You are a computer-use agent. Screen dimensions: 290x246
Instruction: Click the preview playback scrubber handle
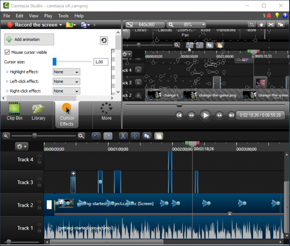coord(179,105)
